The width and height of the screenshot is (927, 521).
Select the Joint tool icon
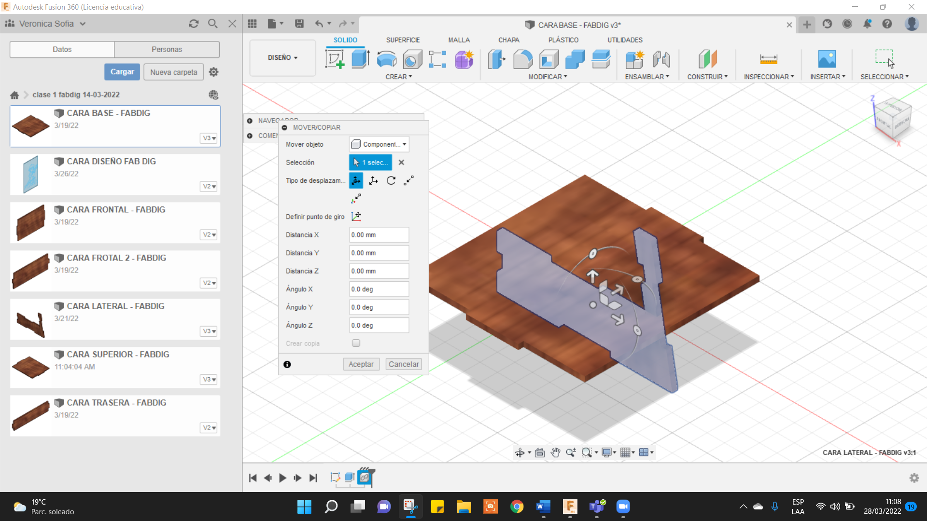point(661,59)
